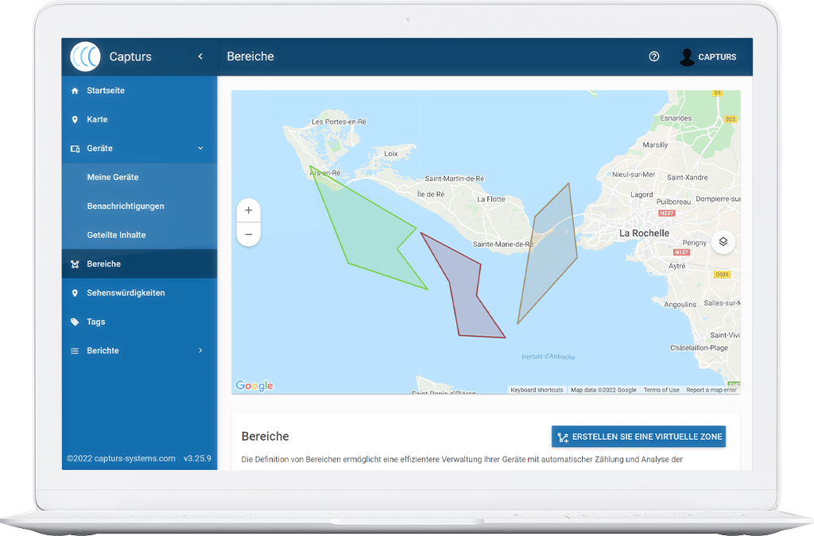Open Geteilte Inhalte submenu item
The height and width of the screenshot is (536, 814).
(139, 235)
